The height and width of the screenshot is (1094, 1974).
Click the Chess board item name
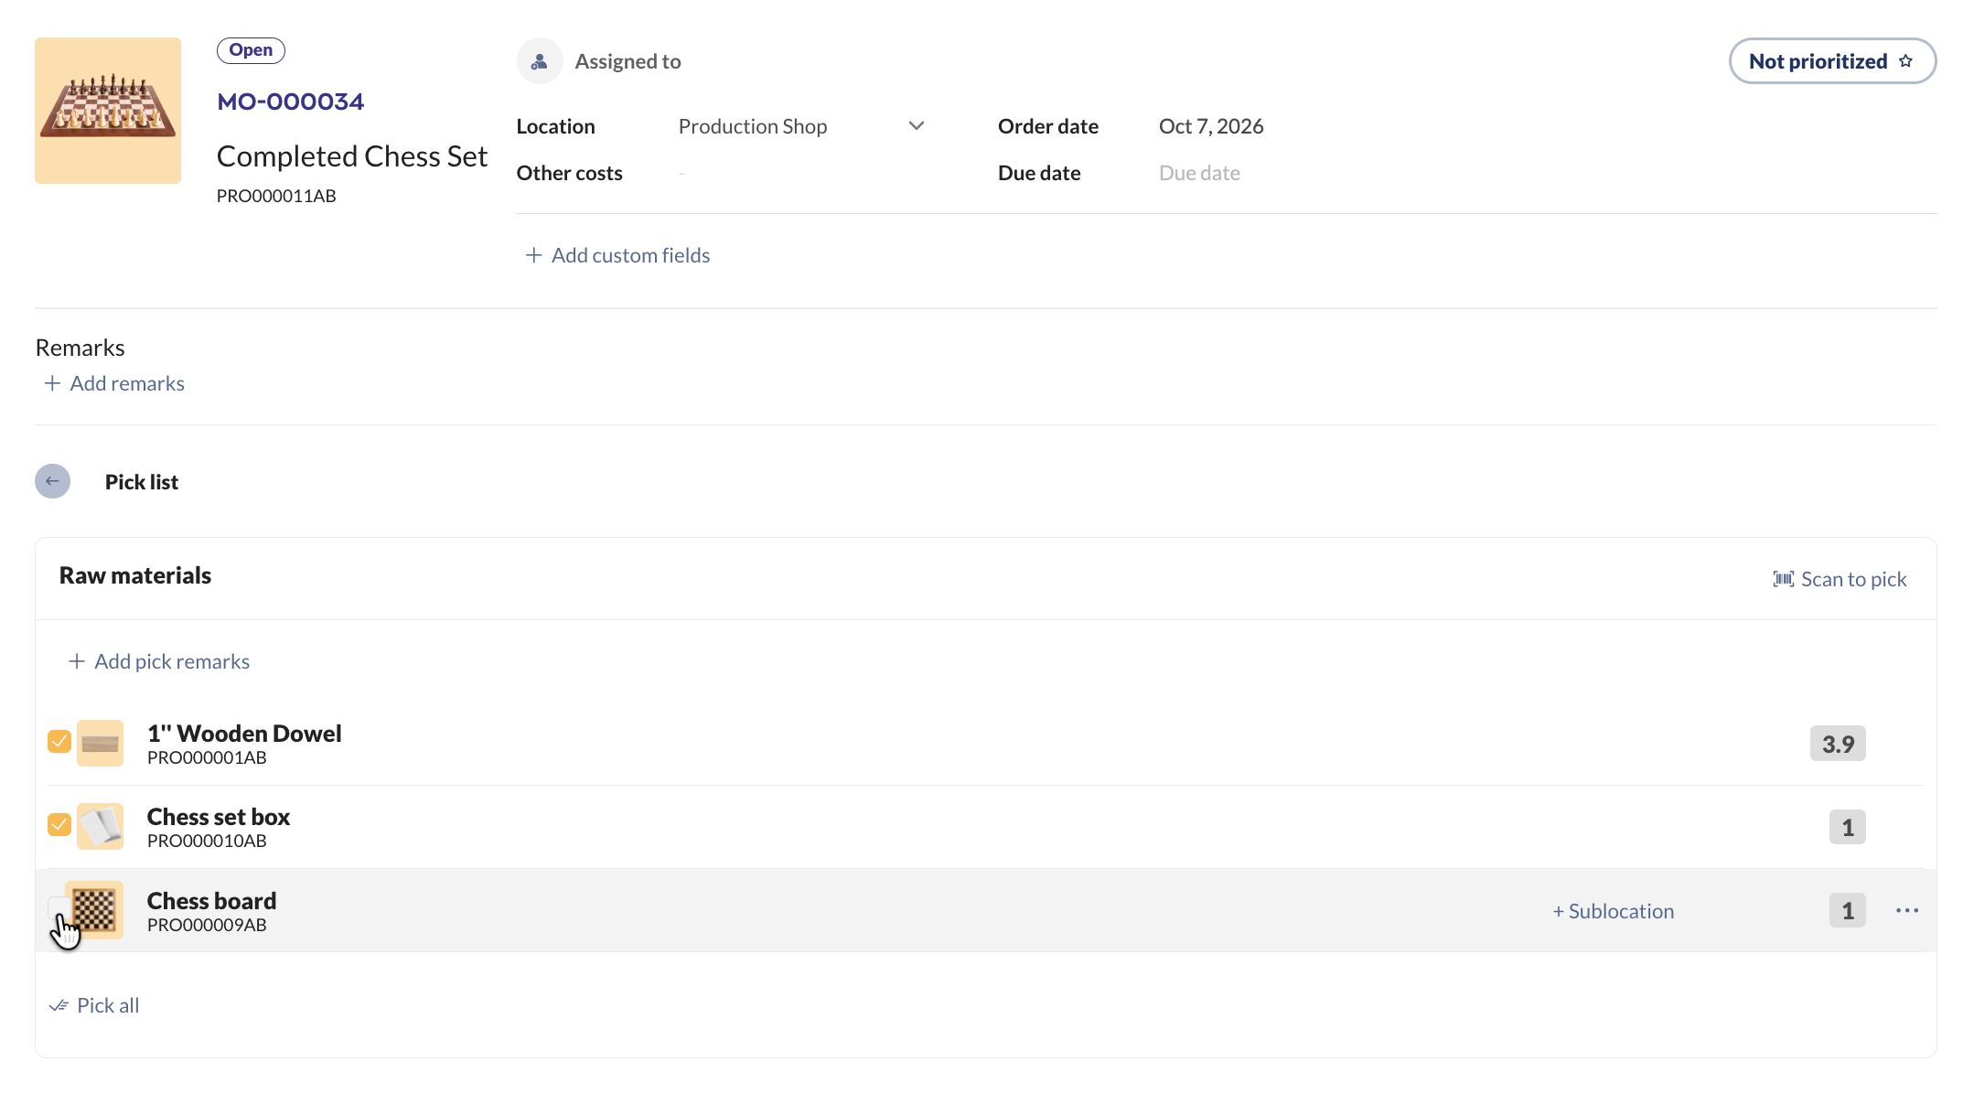(x=211, y=901)
